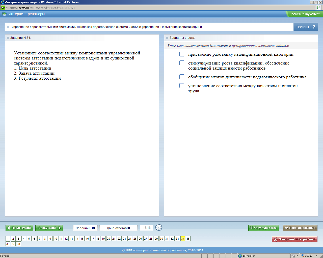Click the clock timer icon
The height and width of the screenshot is (258, 323).
tap(159, 228)
